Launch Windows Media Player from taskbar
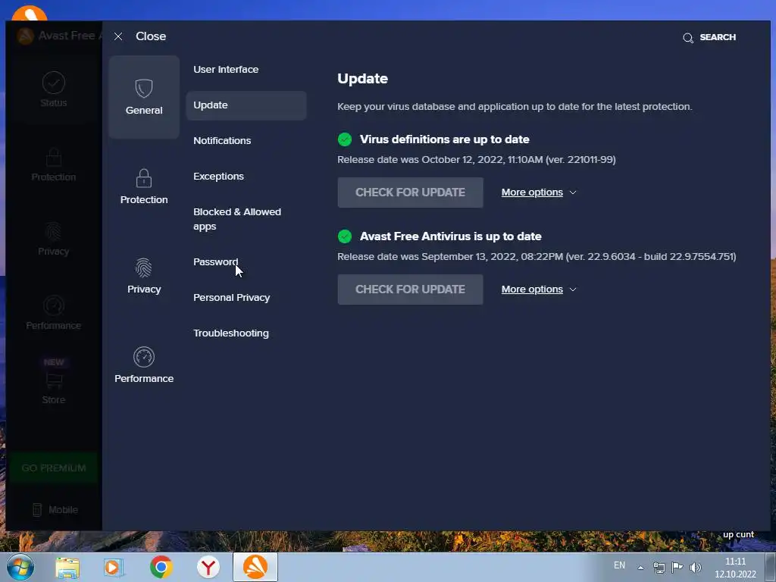The width and height of the screenshot is (776, 582). point(114,567)
